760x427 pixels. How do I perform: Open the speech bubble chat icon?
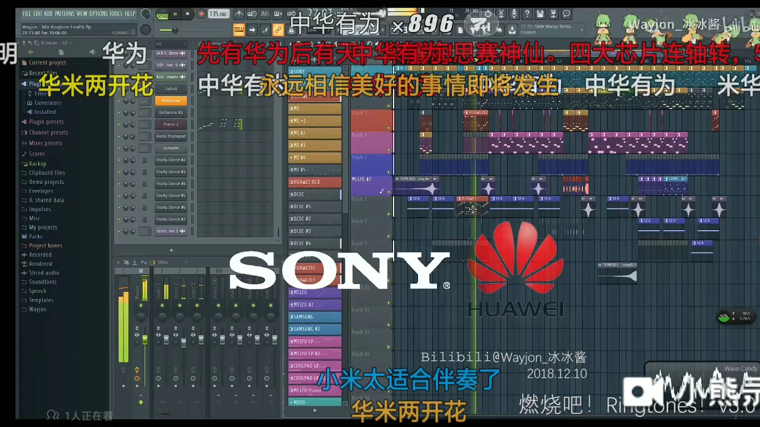tap(566, 13)
